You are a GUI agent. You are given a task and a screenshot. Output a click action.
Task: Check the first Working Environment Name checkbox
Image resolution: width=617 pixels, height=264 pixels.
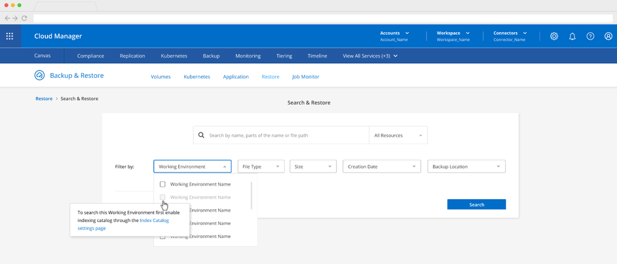pyautogui.click(x=163, y=184)
